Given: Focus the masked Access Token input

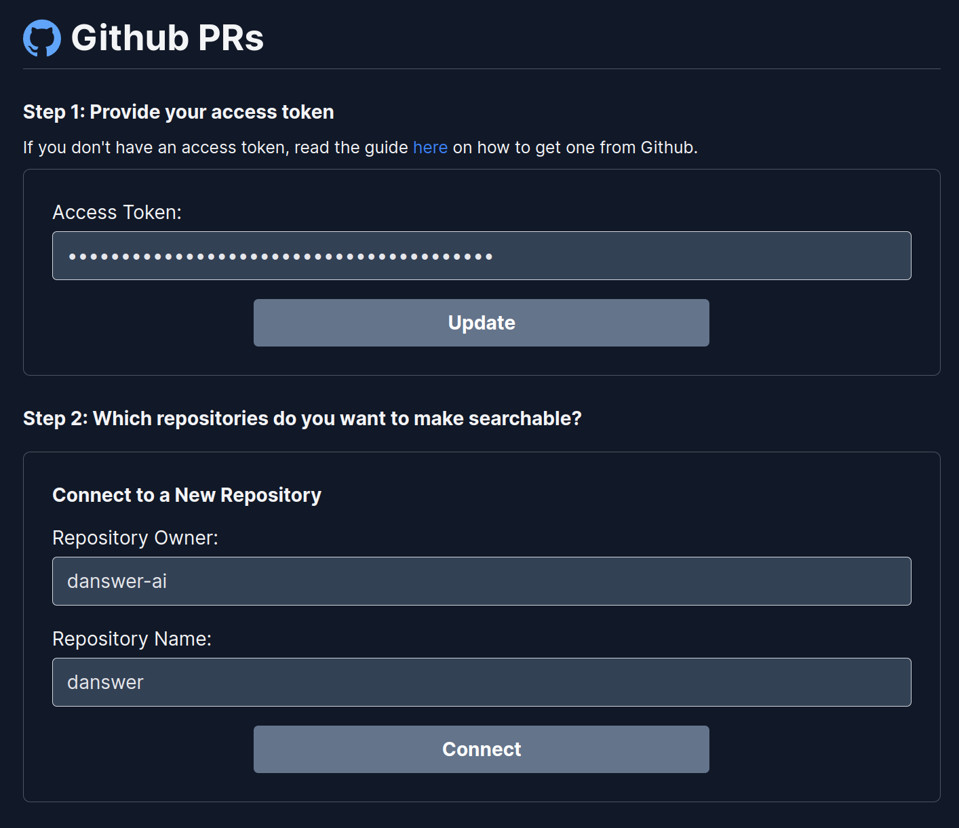Looking at the screenshot, I should point(481,256).
